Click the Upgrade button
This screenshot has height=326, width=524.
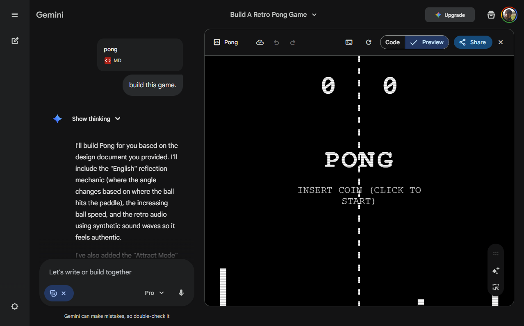click(450, 15)
